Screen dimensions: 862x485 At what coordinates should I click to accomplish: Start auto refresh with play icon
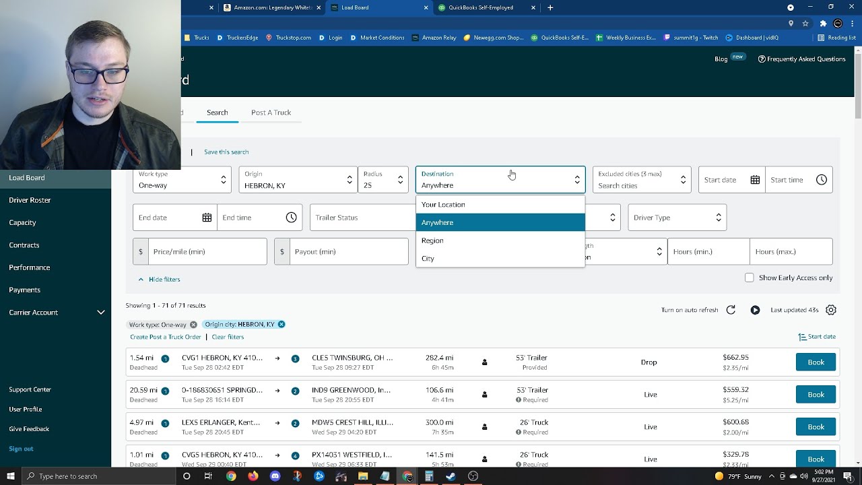pyautogui.click(x=755, y=310)
